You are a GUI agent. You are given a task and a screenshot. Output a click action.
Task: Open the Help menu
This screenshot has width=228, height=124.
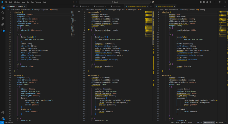click(x=45, y=2)
